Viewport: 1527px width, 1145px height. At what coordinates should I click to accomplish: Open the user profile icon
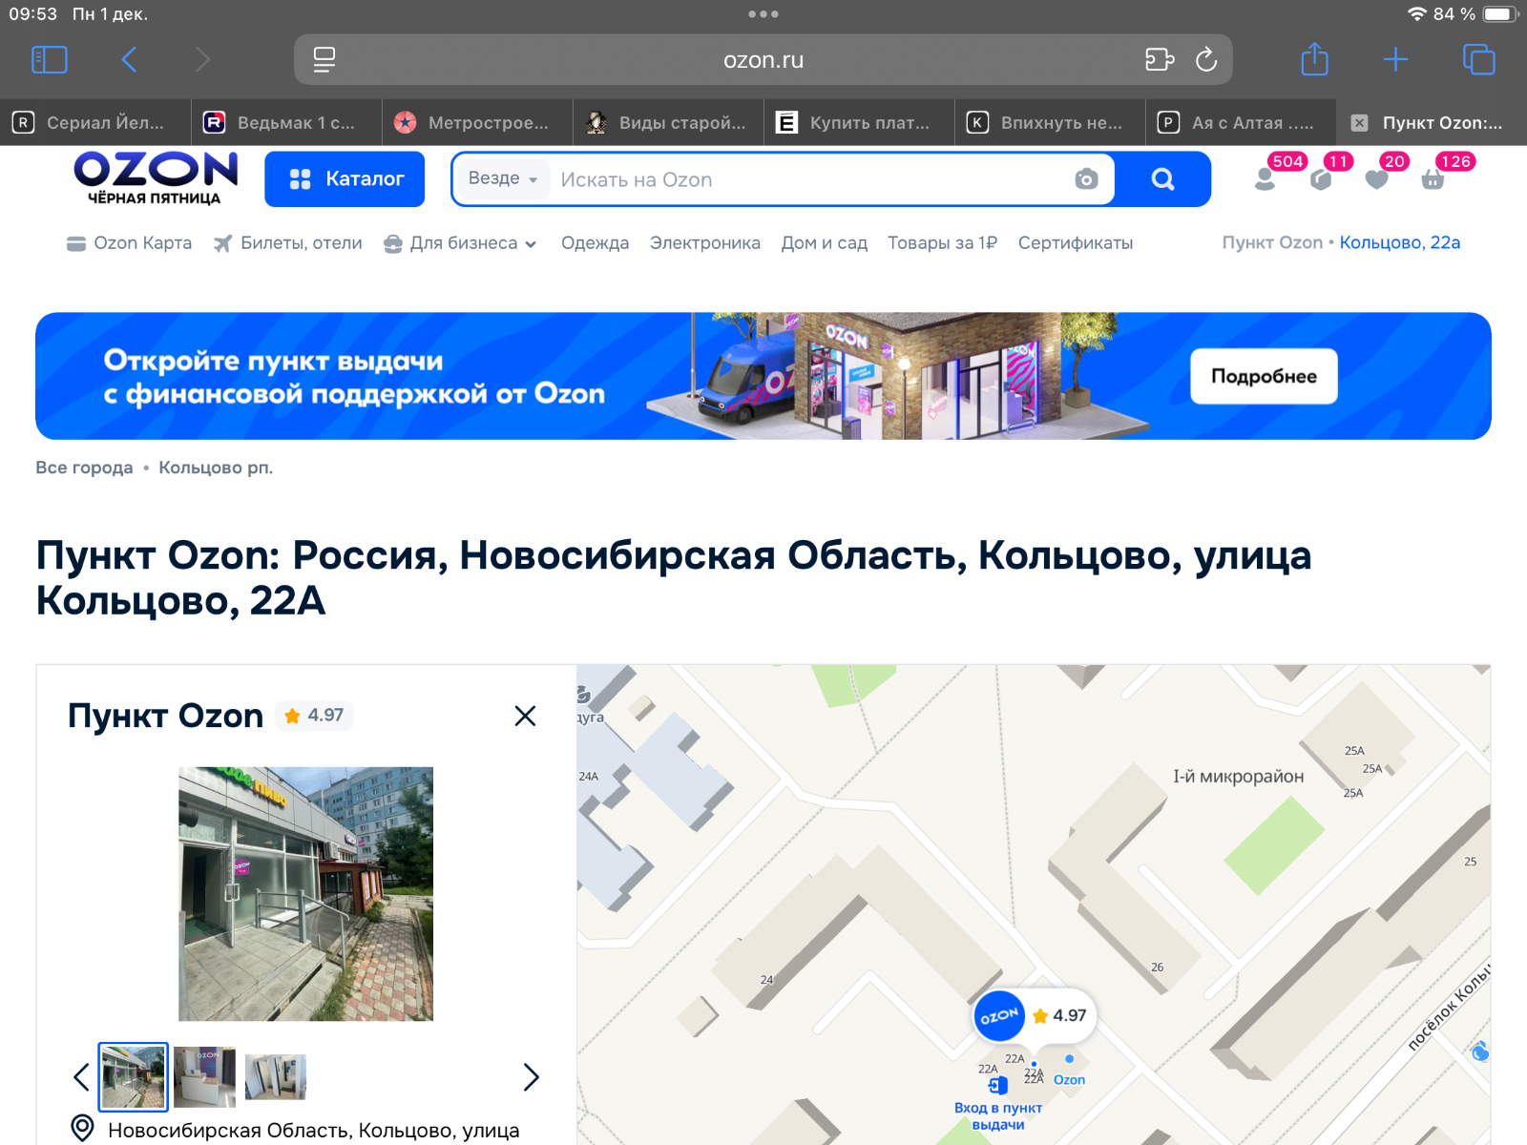point(1266,178)
